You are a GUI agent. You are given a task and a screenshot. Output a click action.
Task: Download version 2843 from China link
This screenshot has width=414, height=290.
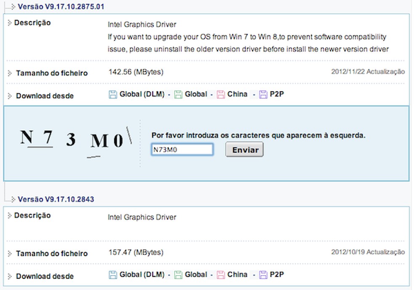point(237,274)
